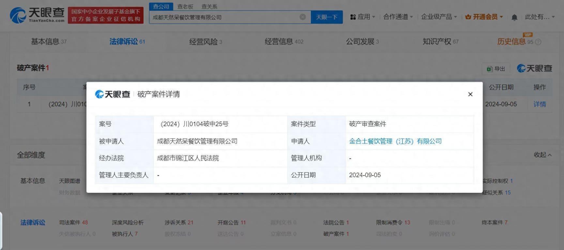Expand the 企业级产品 dropdown
The height and width of the screenshot is (250, 564).
point(439,17)
